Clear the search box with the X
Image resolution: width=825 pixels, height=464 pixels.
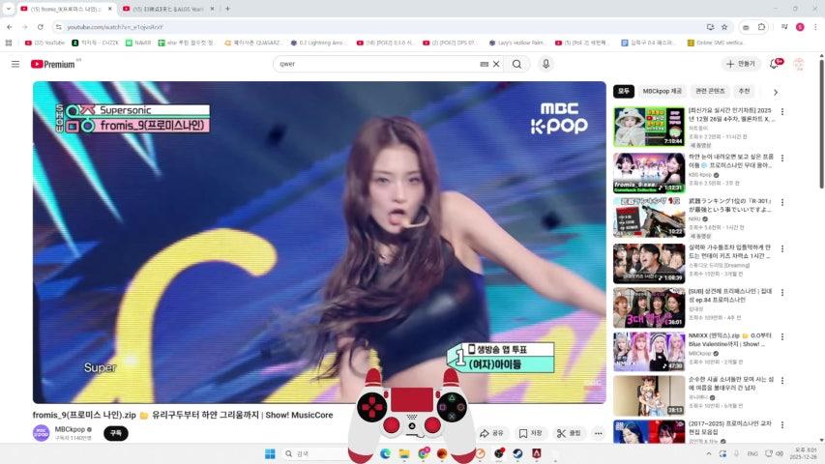[496, 64]
